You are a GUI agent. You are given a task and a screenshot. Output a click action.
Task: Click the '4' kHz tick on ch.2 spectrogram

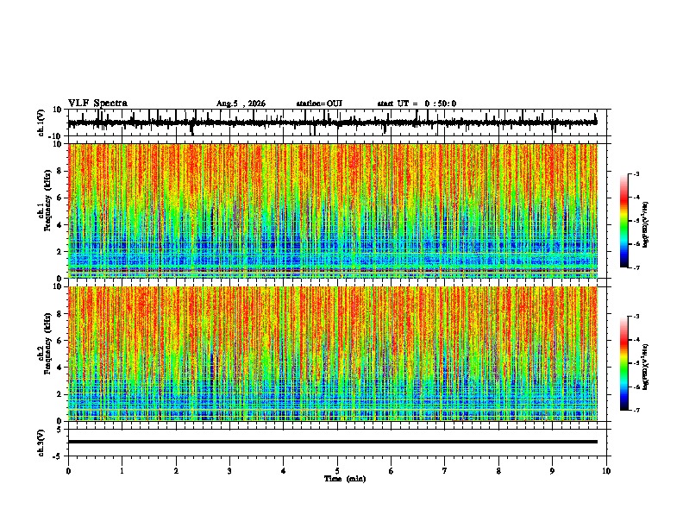pyautogui.click(x=60, y=368)
